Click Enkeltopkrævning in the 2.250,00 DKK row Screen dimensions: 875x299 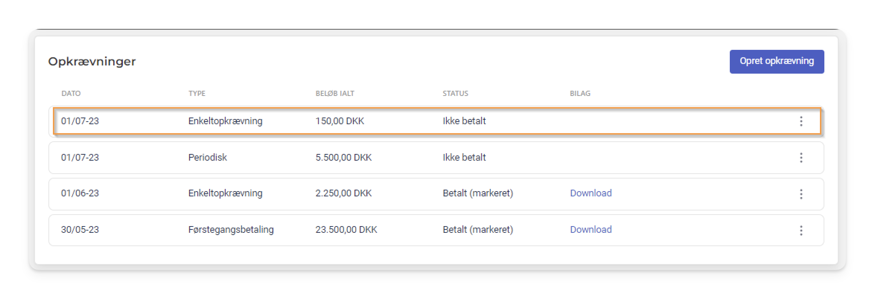click(x=225, y=193)
